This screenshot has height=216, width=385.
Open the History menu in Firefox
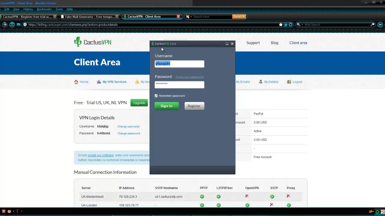[28, 9]
